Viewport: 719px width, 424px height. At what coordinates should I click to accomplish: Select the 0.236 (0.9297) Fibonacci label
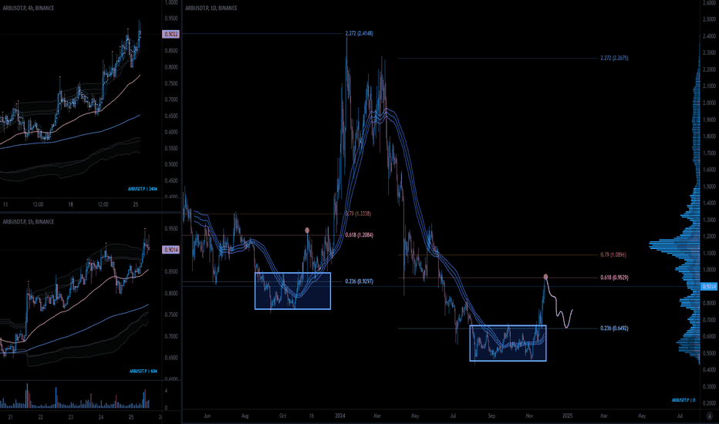359,281
